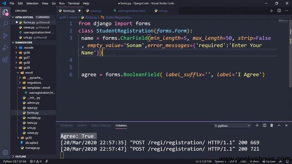
Task: Click Ln 3, Col 134 cursor position
Action: pos(203,161)
